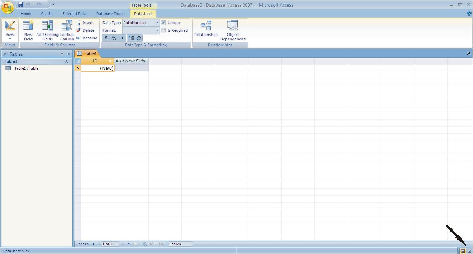Click the Table1 document tab
Viewport: 473px width, 254px height.
pos(87,53)
